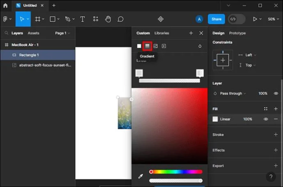Choose the Solid fill type icon
Viewport: 283px width, 187px height.
[139, 46]
